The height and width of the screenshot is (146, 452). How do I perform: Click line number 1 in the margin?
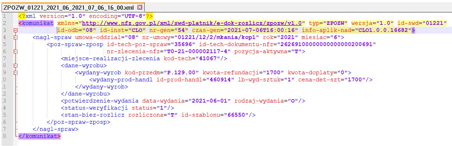4,16
